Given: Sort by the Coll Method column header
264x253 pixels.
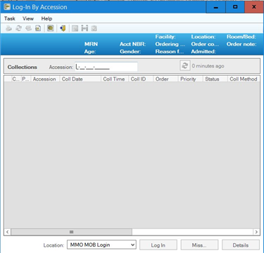Looking at the screenshot, I should [x=244, y=79].
